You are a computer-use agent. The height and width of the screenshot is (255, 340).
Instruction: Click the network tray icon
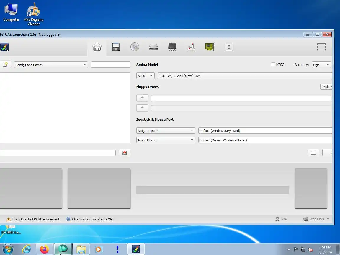point(303,250)
